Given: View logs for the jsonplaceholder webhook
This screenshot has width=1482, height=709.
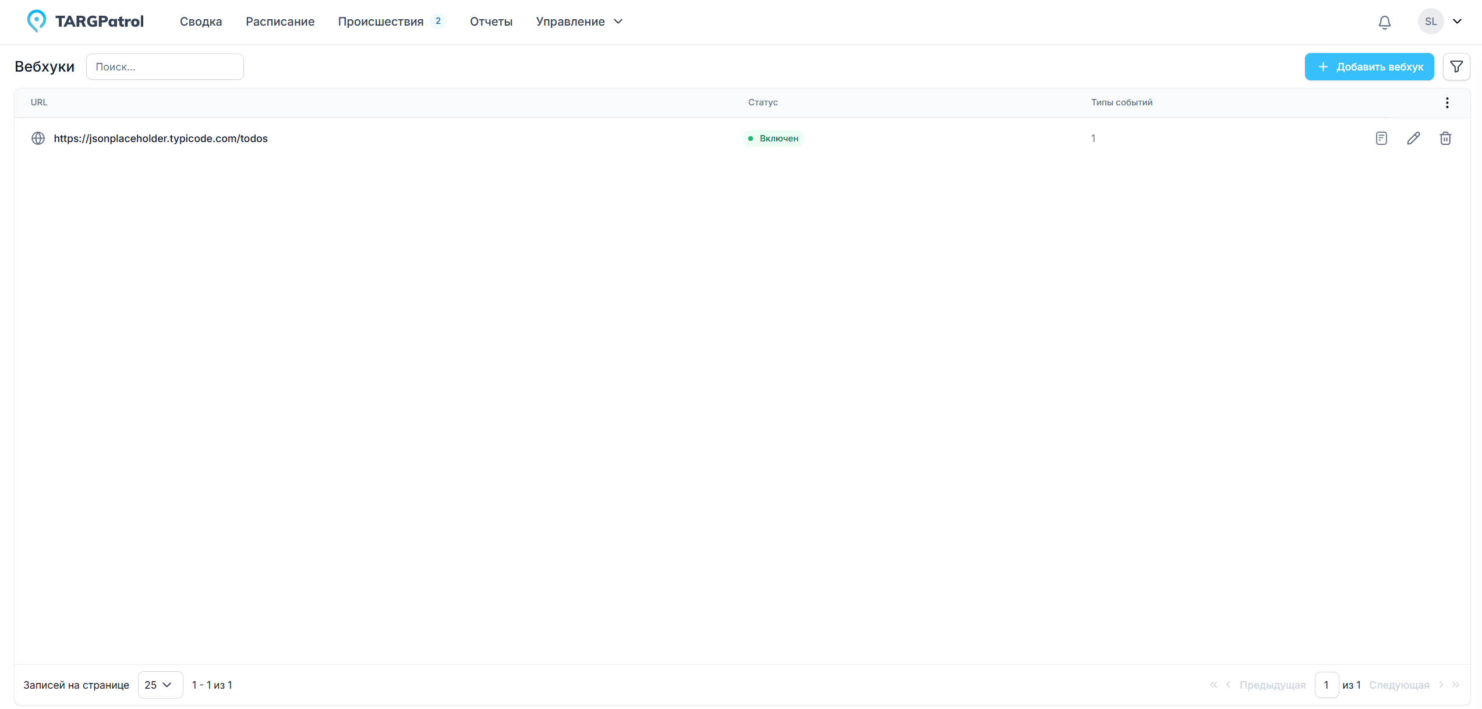Looking at the screenshot, I should pos(1381,139).
